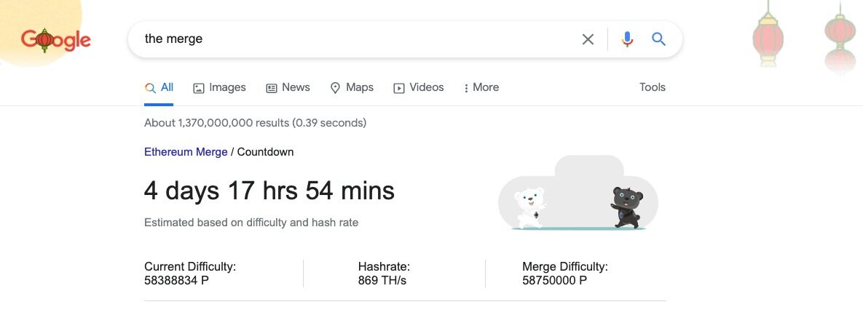
Task: Open the Videos tab
Action: point(426,87)
